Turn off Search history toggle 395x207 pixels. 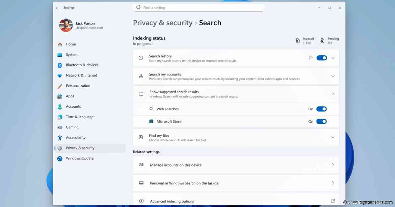coord(322,58)
